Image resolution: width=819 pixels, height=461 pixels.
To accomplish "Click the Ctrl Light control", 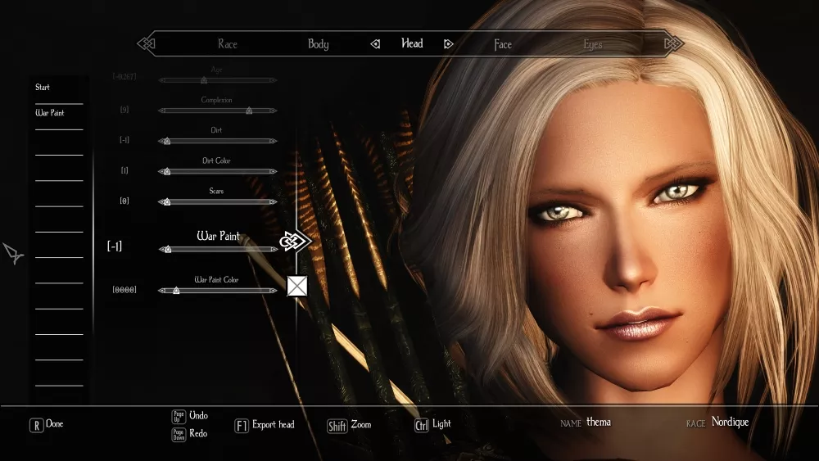I will [x=432, y=424].
